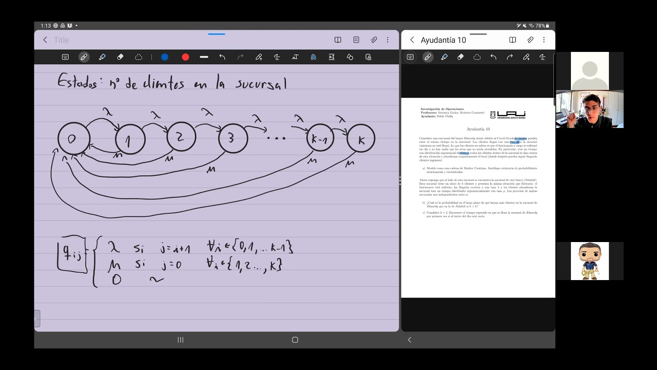Select the pen tool in left note
Viewport: 657px width, 370px height.
[84, 57]
